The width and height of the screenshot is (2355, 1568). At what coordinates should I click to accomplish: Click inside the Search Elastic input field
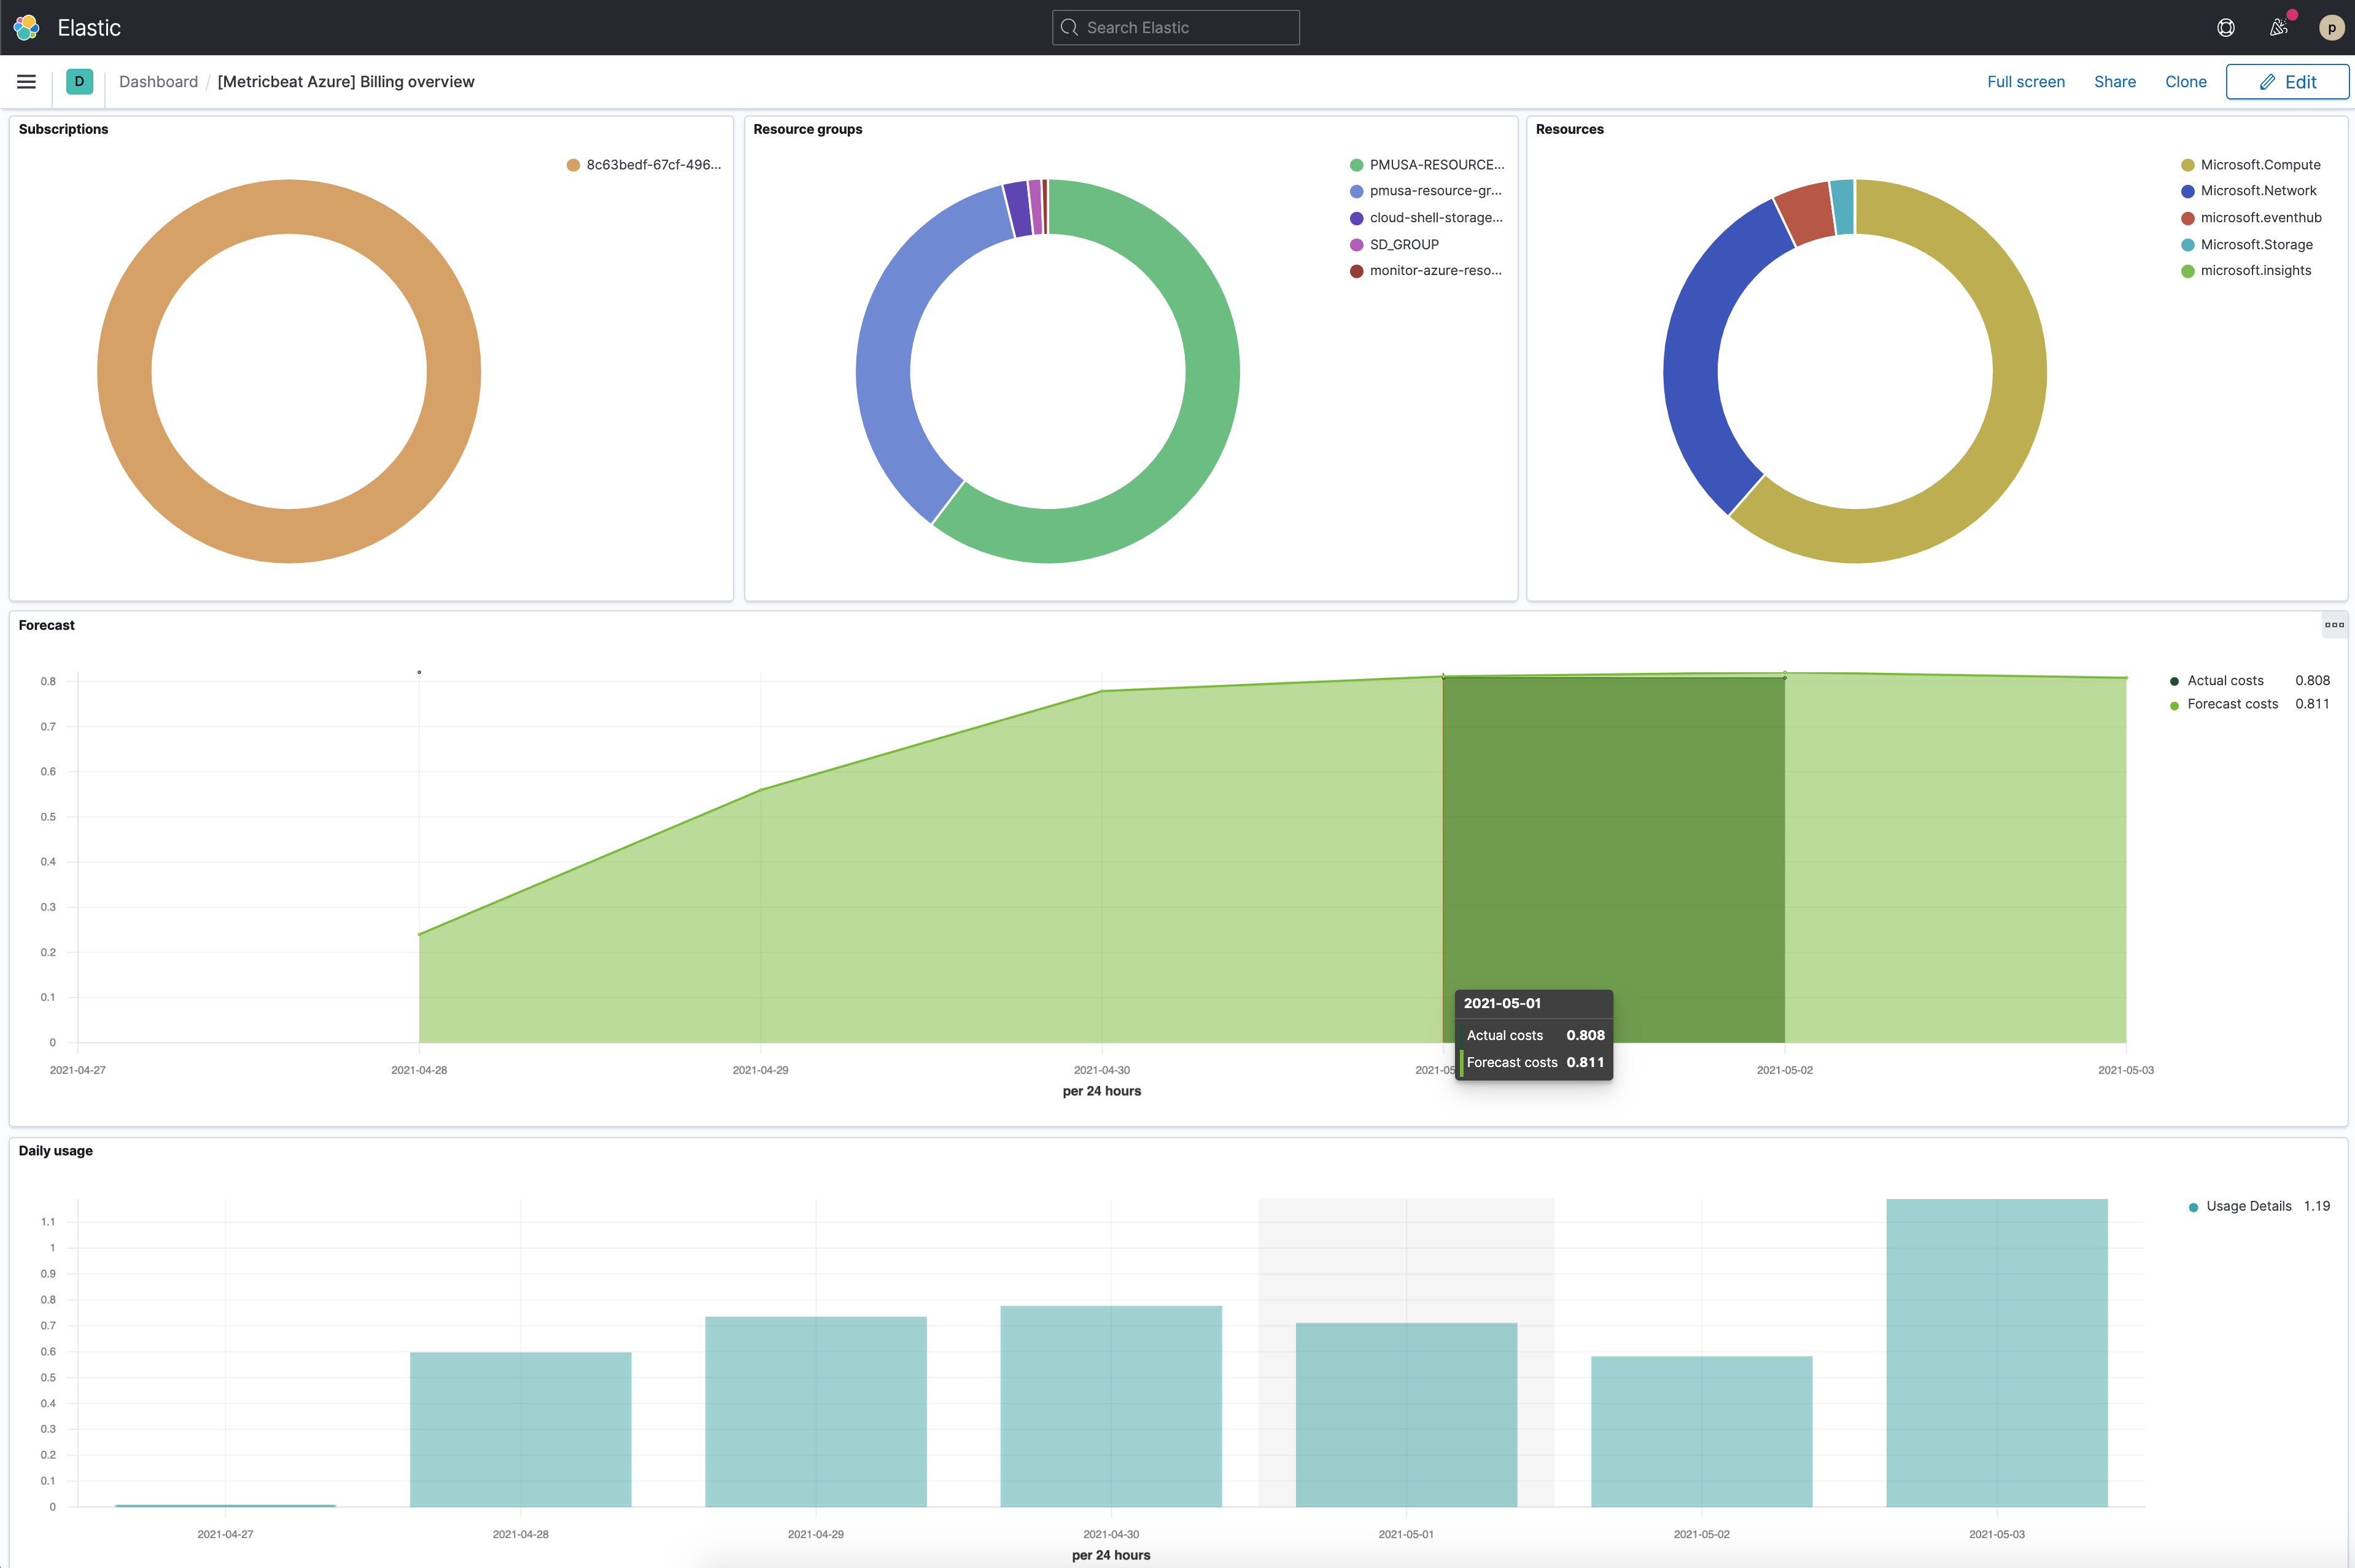pyautogui.click(x=1175, y=27)
